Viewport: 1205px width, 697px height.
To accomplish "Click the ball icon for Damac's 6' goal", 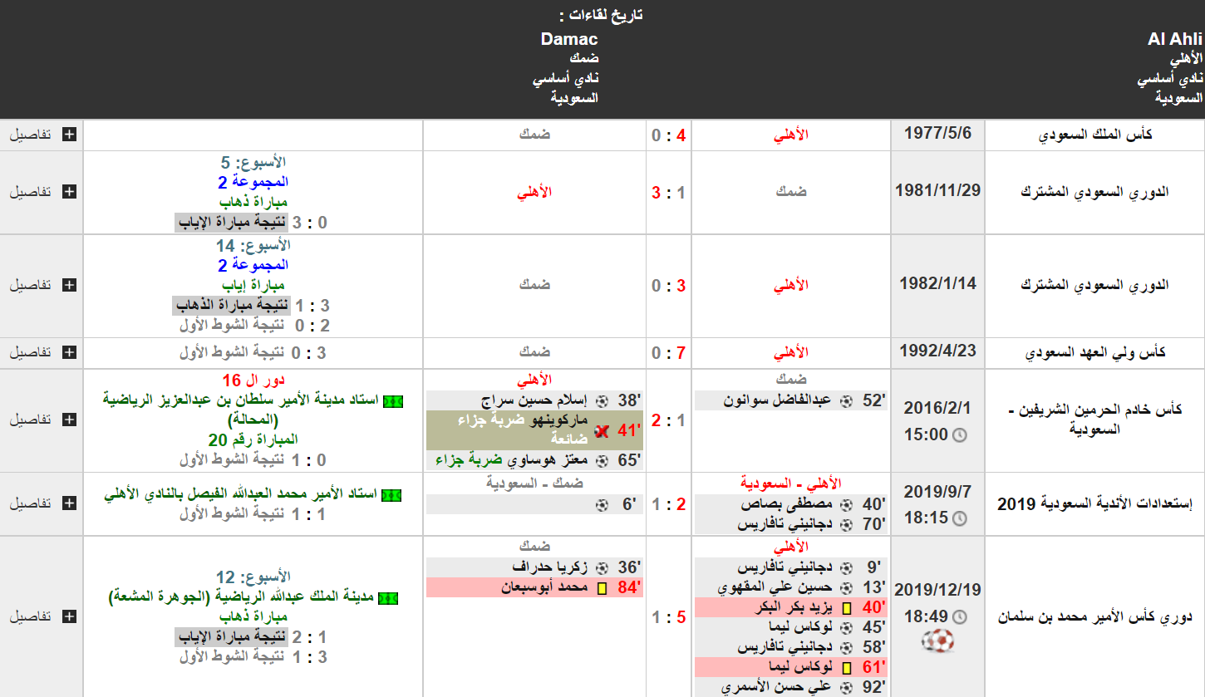I will click(602, 504).
